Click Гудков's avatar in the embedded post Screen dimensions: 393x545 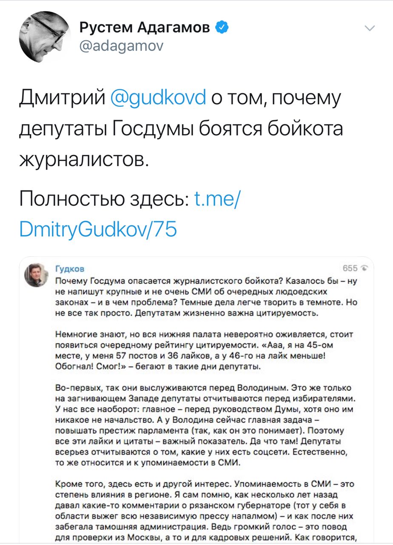(37, 275)
